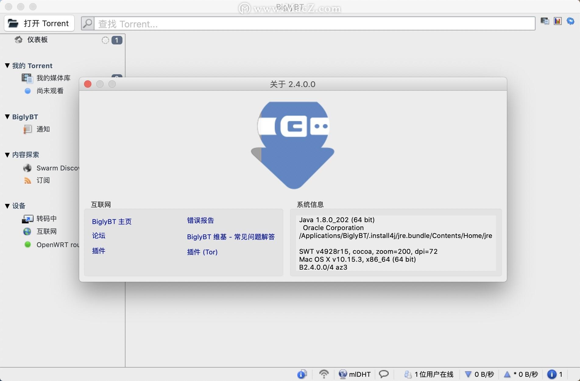The width and height of the screenshot is (580, 381).
Task: Click the search magnifier icon
Action: (88, 23)
